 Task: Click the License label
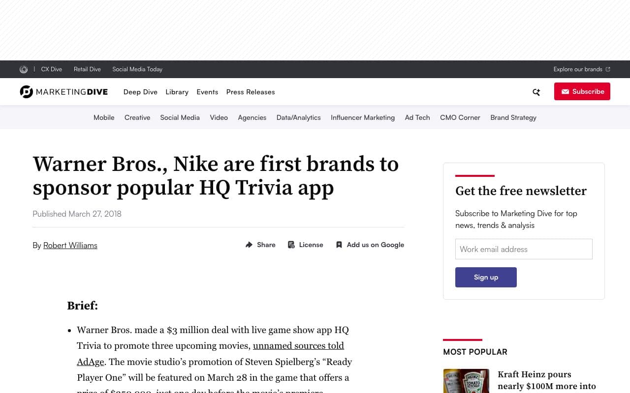pos(311,245)
